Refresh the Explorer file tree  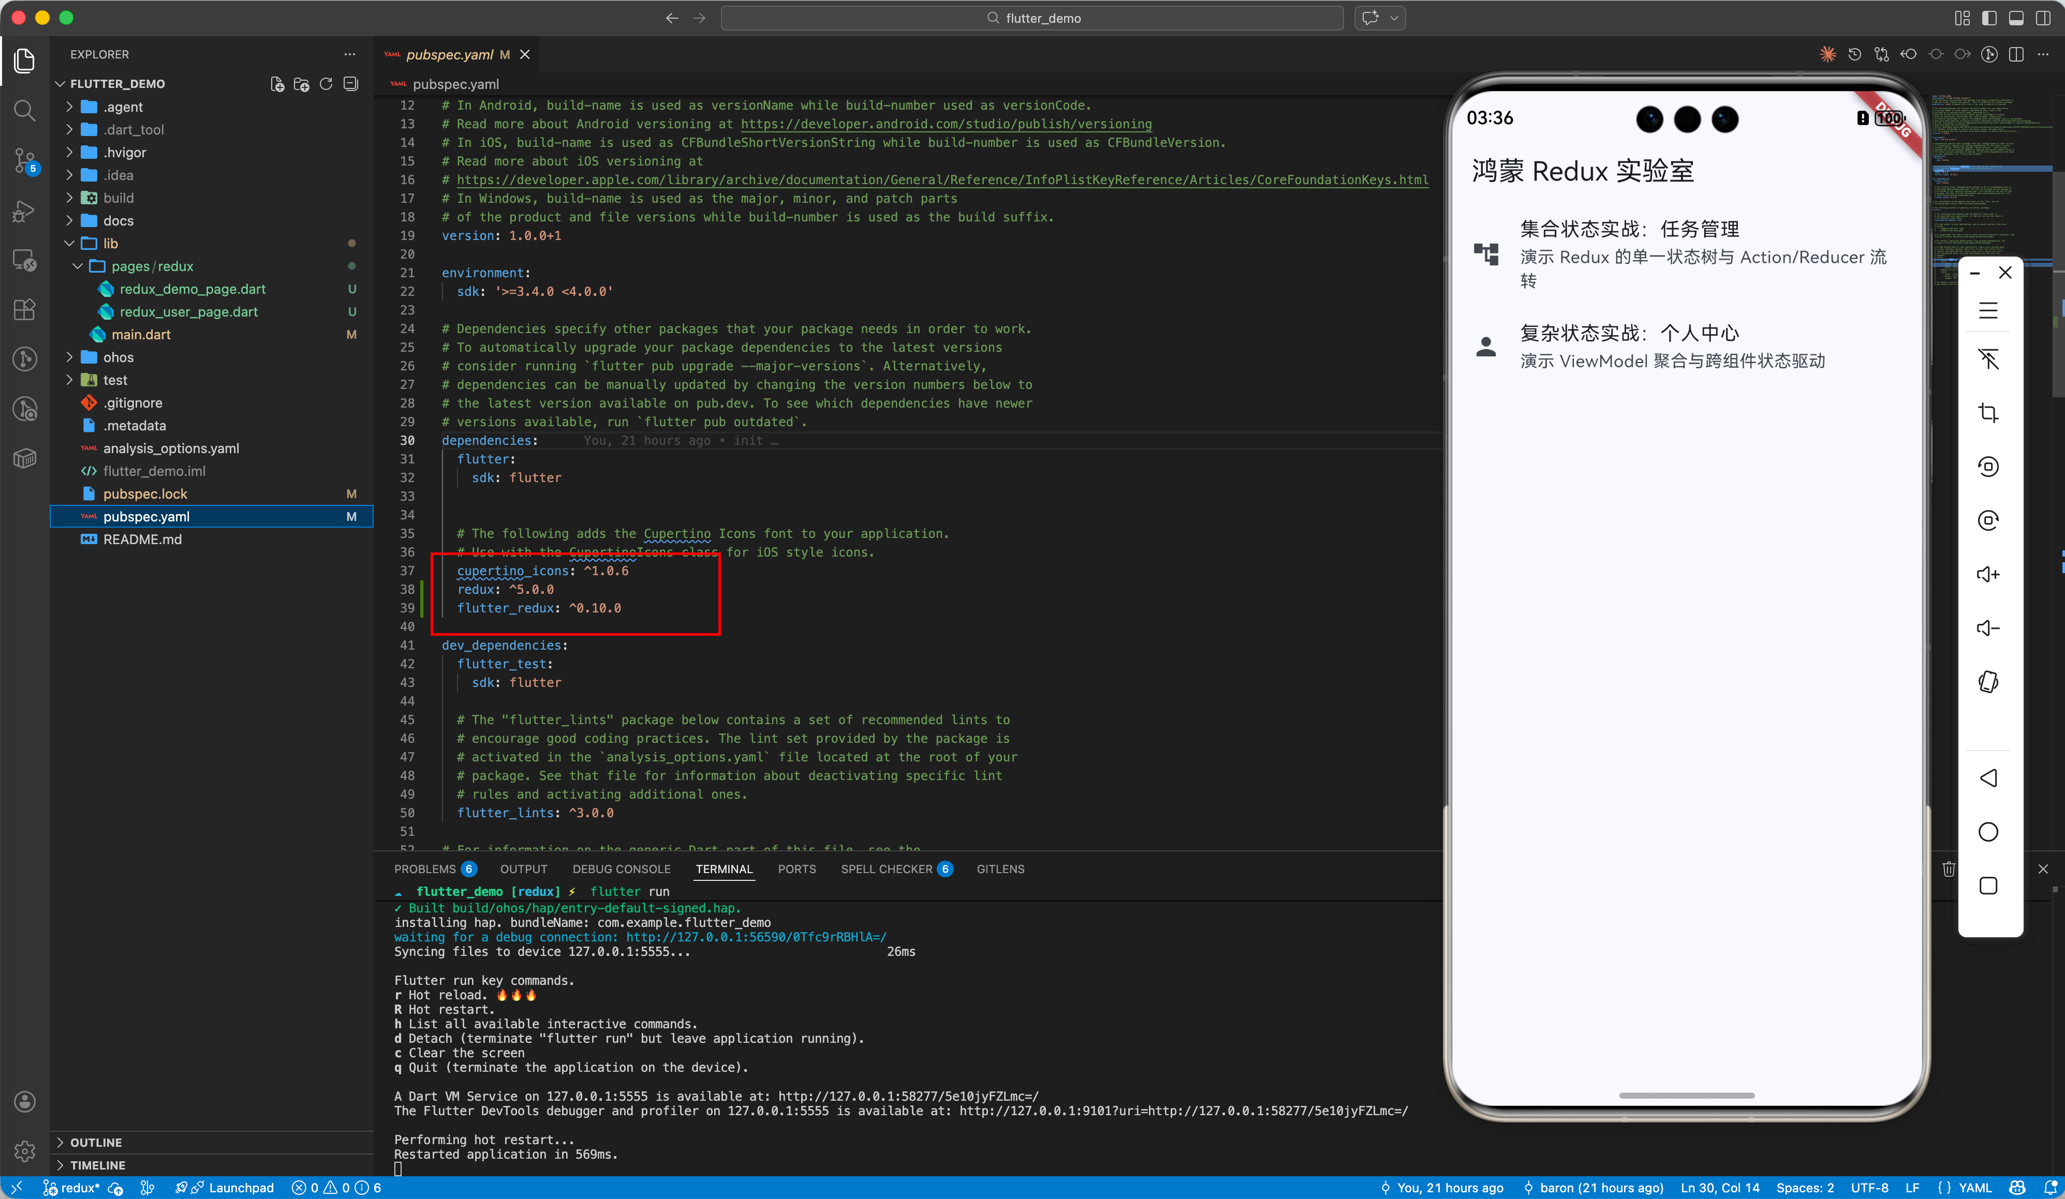coord(326,84)
